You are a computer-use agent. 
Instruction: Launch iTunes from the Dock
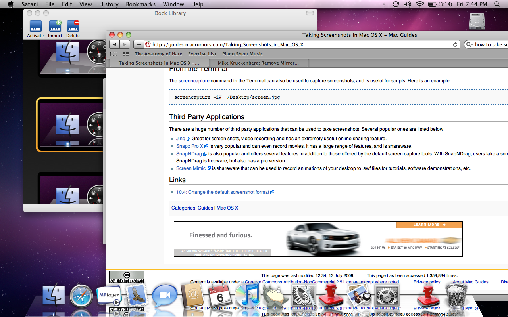point(247,296)
